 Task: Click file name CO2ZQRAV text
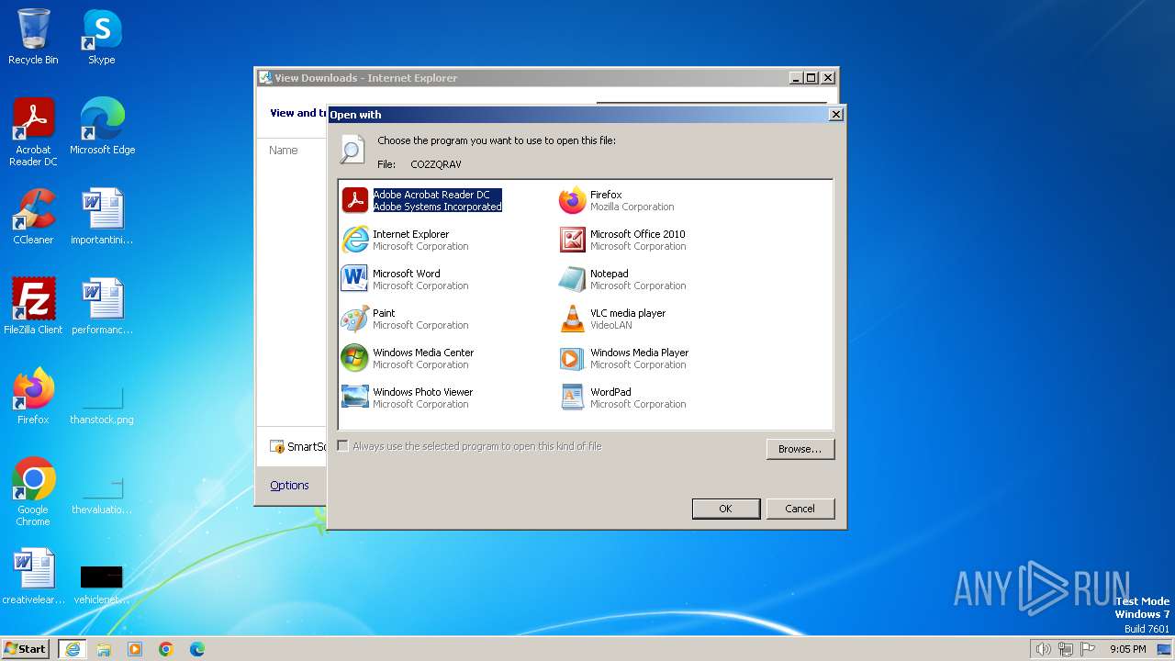[x=436, y=164]
